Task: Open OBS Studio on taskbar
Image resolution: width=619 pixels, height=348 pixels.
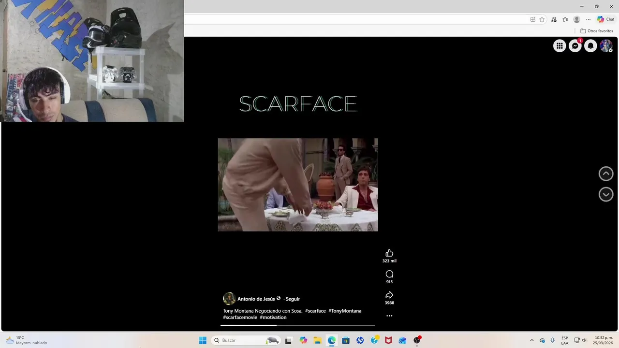Action: [x=417, y=340]
